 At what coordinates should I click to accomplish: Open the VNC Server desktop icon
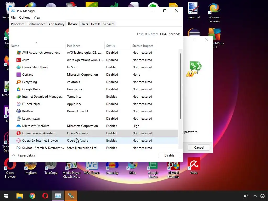pos(92,168)
